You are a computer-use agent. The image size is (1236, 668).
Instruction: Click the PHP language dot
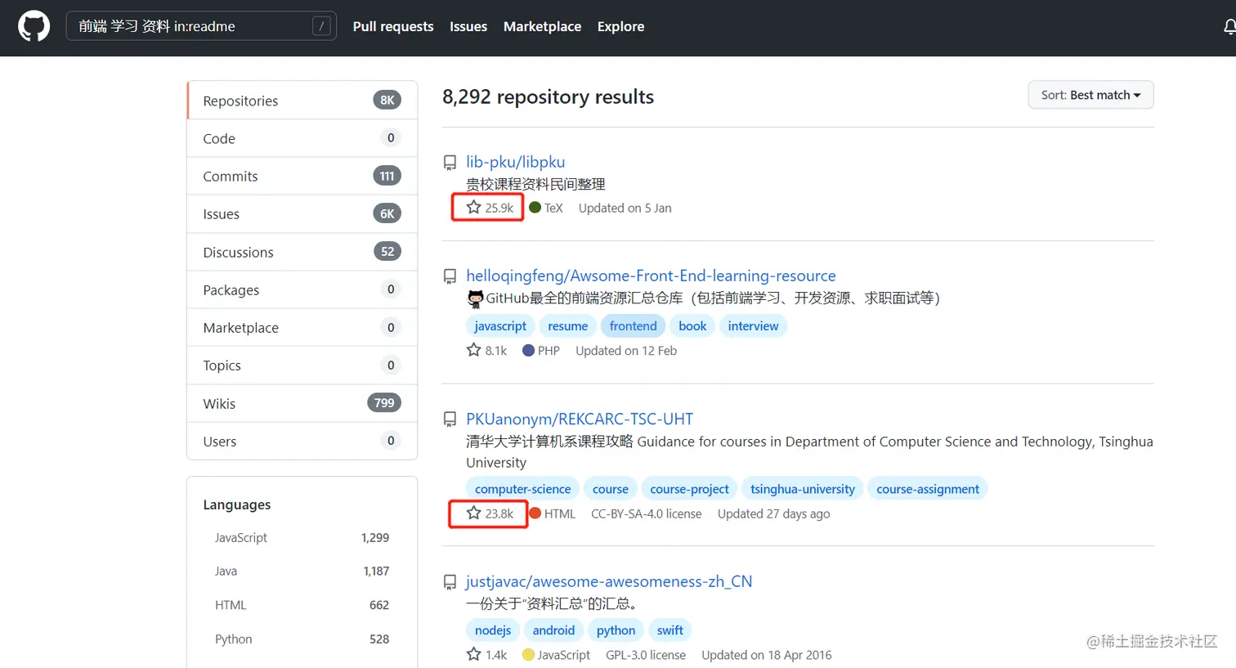(528, 350)
